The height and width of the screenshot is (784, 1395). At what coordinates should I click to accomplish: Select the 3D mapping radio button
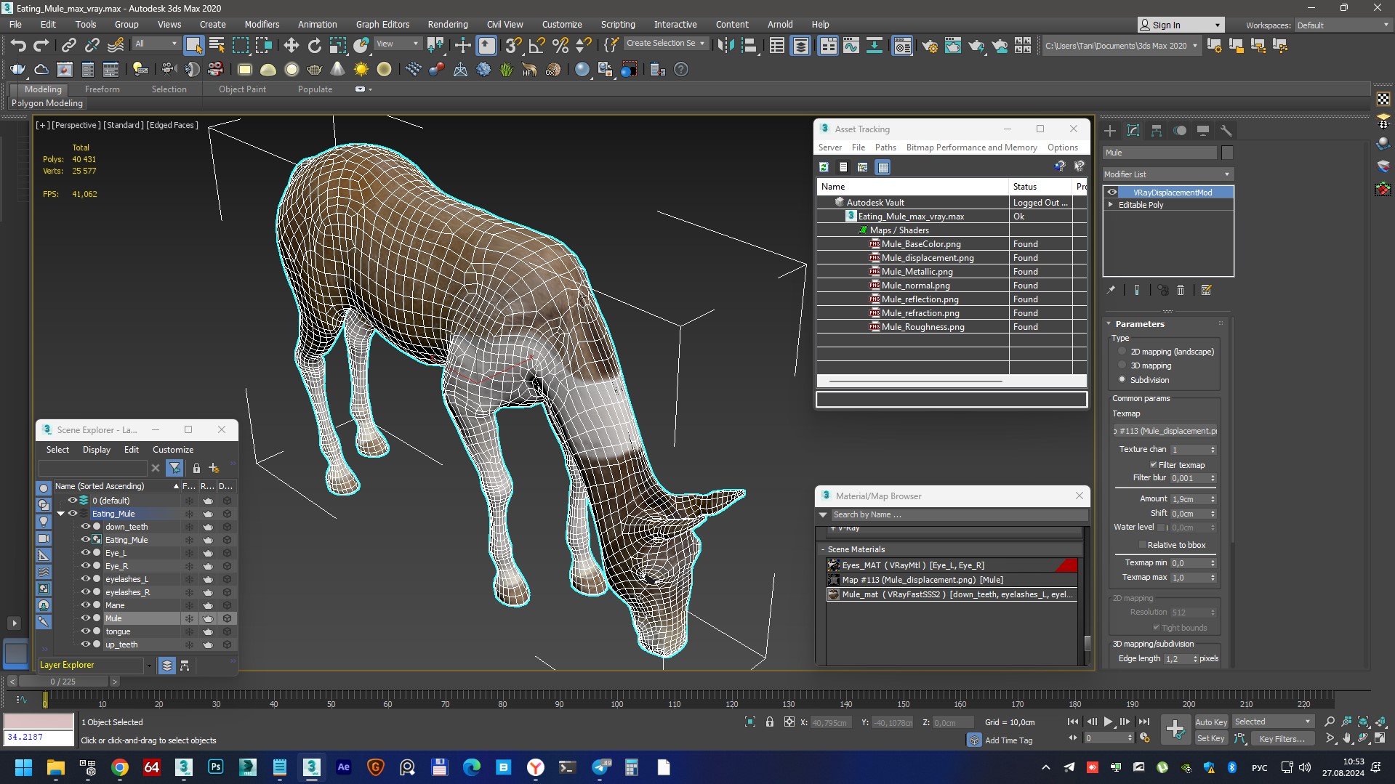[1122, 365]
